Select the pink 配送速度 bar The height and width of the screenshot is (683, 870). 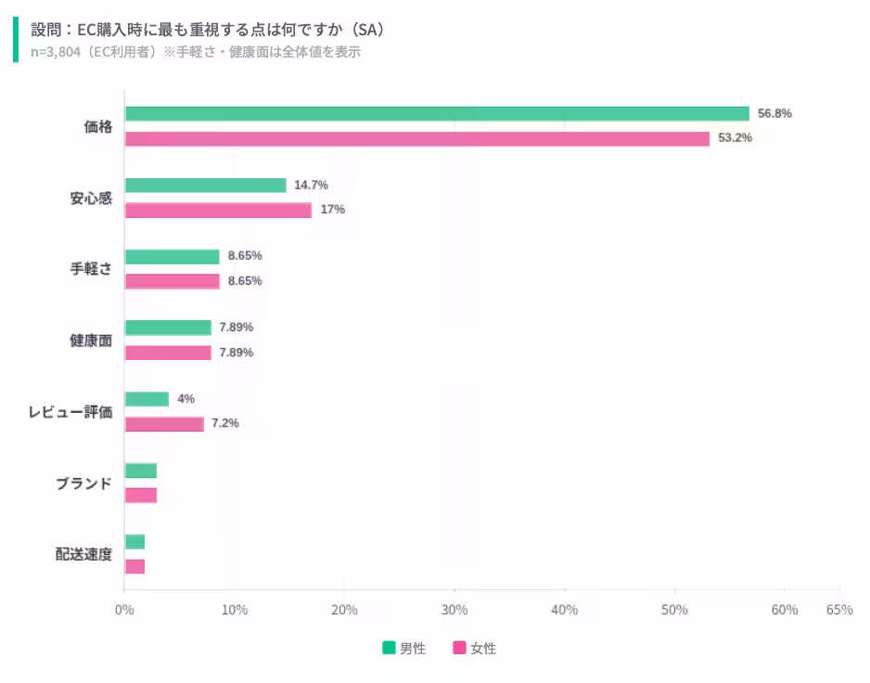click(x=134, y=567)
